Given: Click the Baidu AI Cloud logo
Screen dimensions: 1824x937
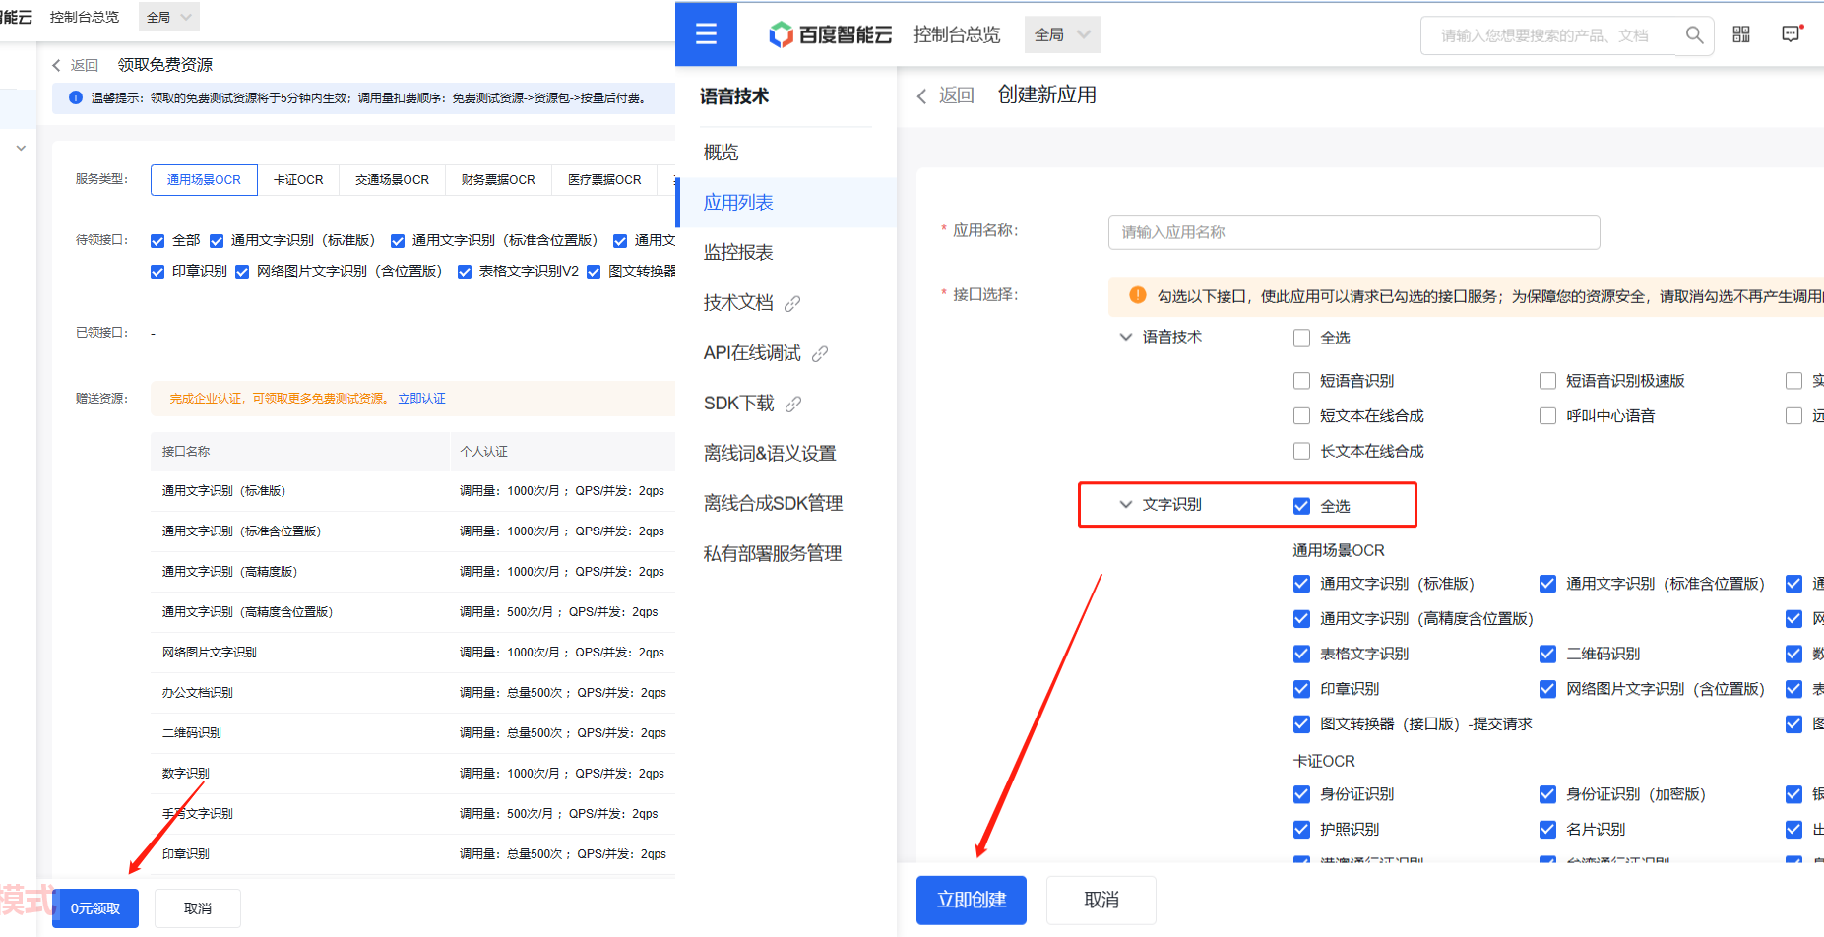Looking at the screenshot, I should click(x=830, y=34).
